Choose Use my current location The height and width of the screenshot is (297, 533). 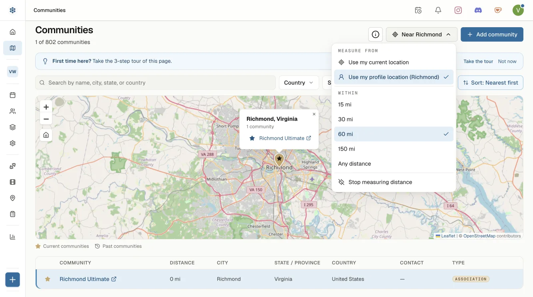pyautogui.click(x=394, y=62)
